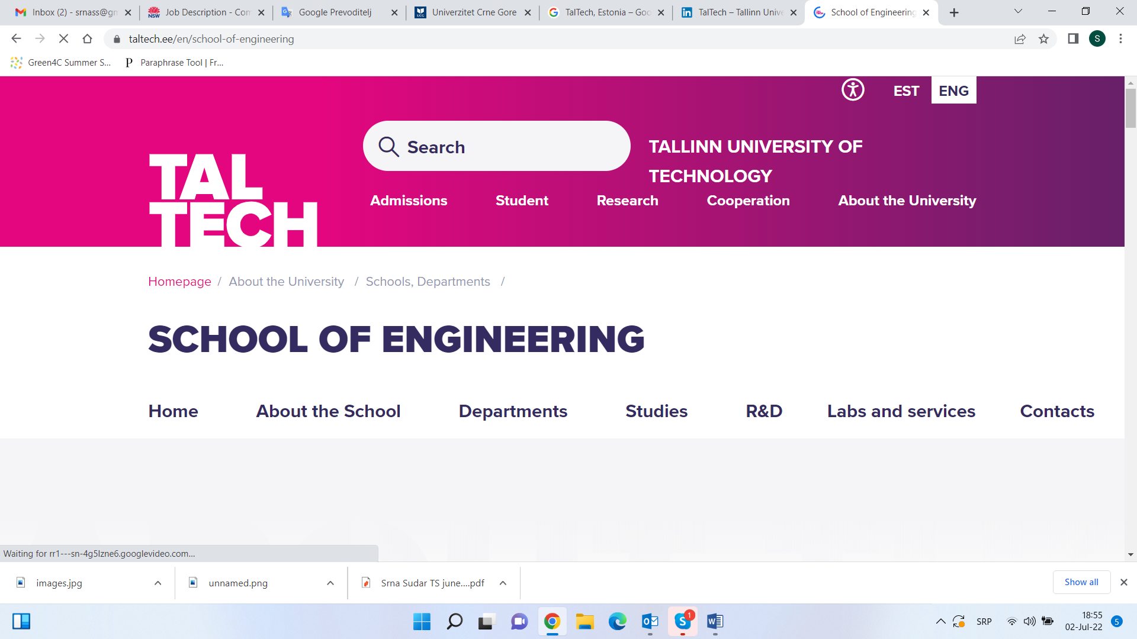This screenshot has width=1137, height=639.
Task: Click the TalTech logo
Action: pos(233,200)
